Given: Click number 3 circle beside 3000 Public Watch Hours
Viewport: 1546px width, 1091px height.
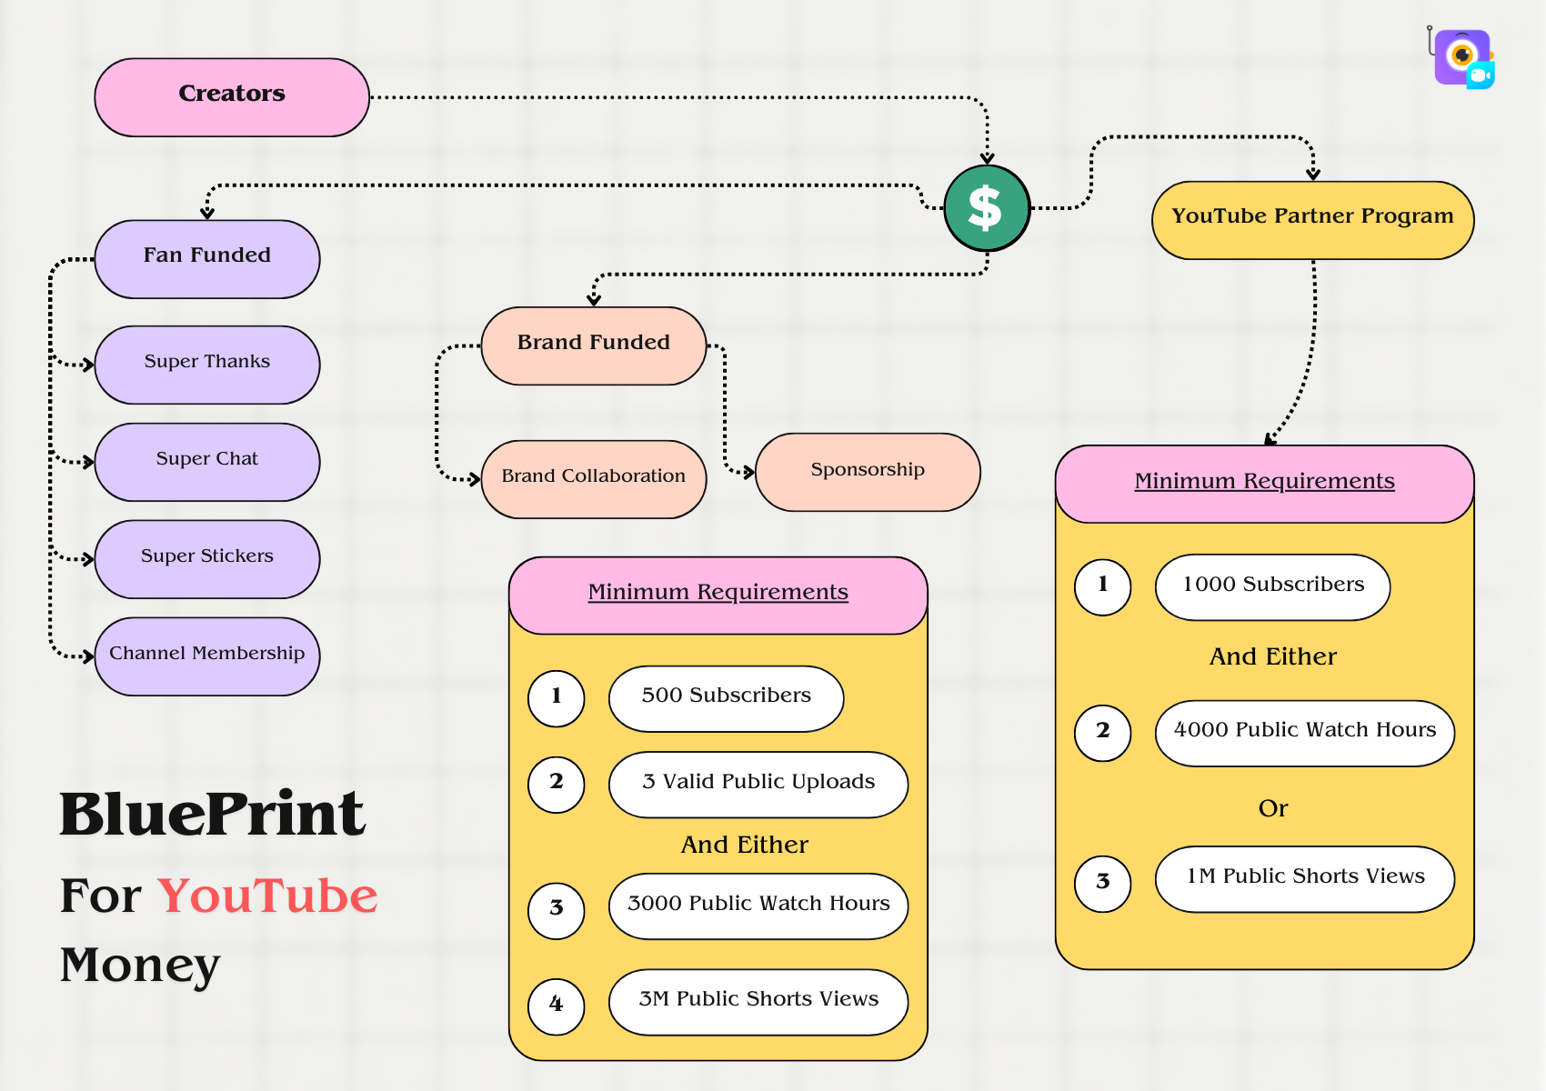Looking at the screenshot, I should point(557,911).
